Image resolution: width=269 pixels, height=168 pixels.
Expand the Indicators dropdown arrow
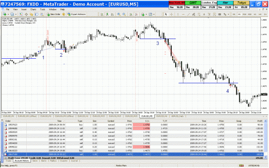(146, 14)
